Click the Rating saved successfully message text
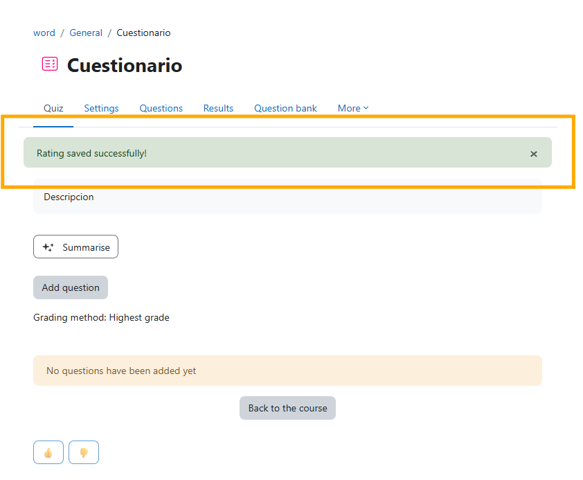Viewport: 583px width, 480px height. (91, 153)
